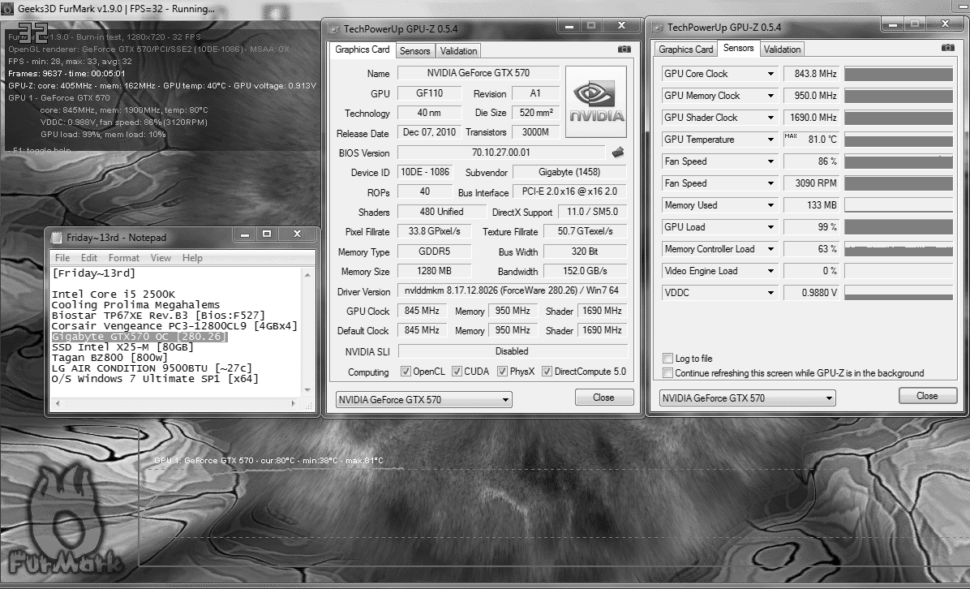
Task: Open the GPU Temperature sensor dropdown
Action: (770, 140)
